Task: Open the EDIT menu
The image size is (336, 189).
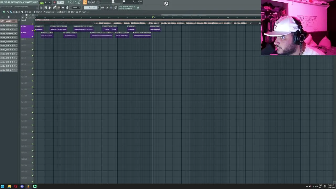Action: coord(6,2)
